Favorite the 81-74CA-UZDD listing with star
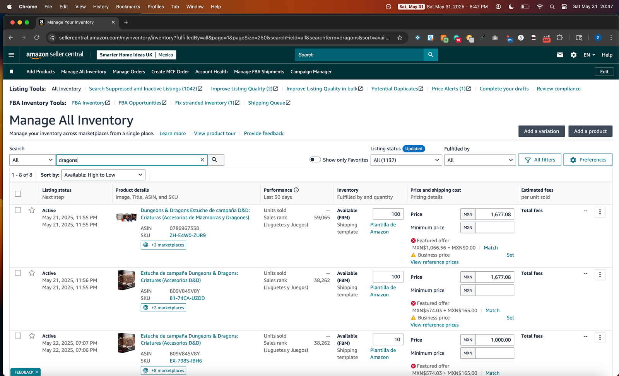 32,273
